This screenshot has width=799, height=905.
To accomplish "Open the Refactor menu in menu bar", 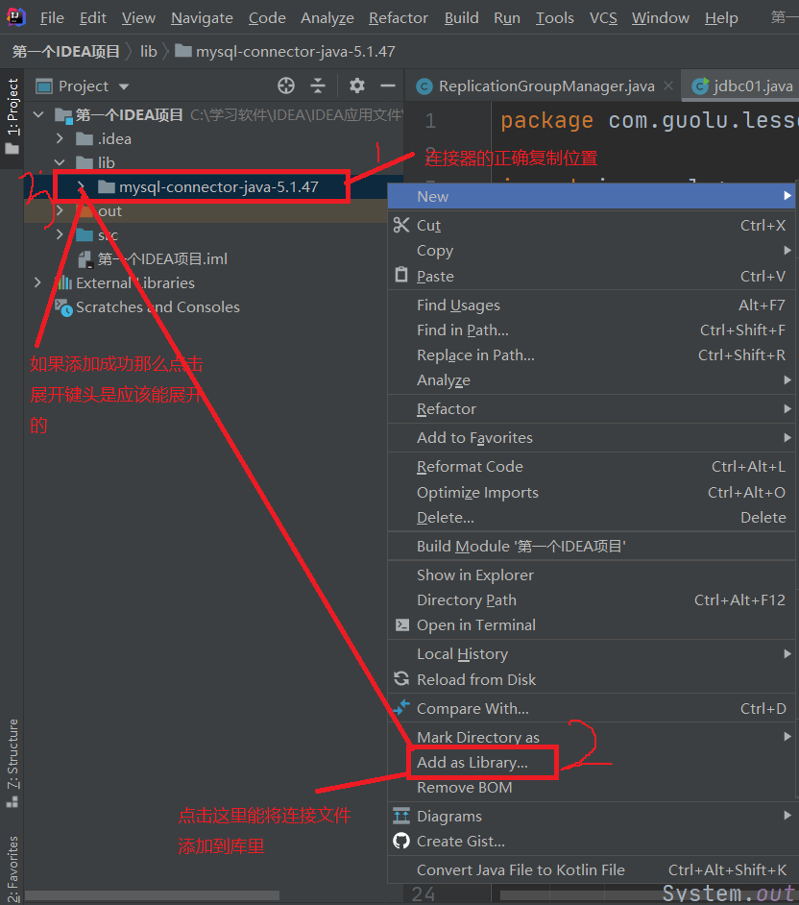I will 398,18.
